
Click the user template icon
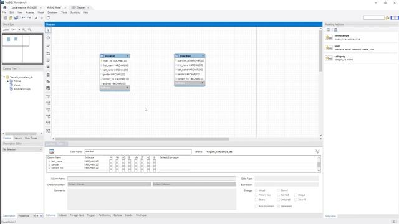click(329, 48)
